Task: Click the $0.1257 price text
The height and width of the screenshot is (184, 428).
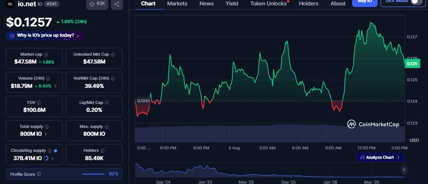Action: (x=29, y=22)
